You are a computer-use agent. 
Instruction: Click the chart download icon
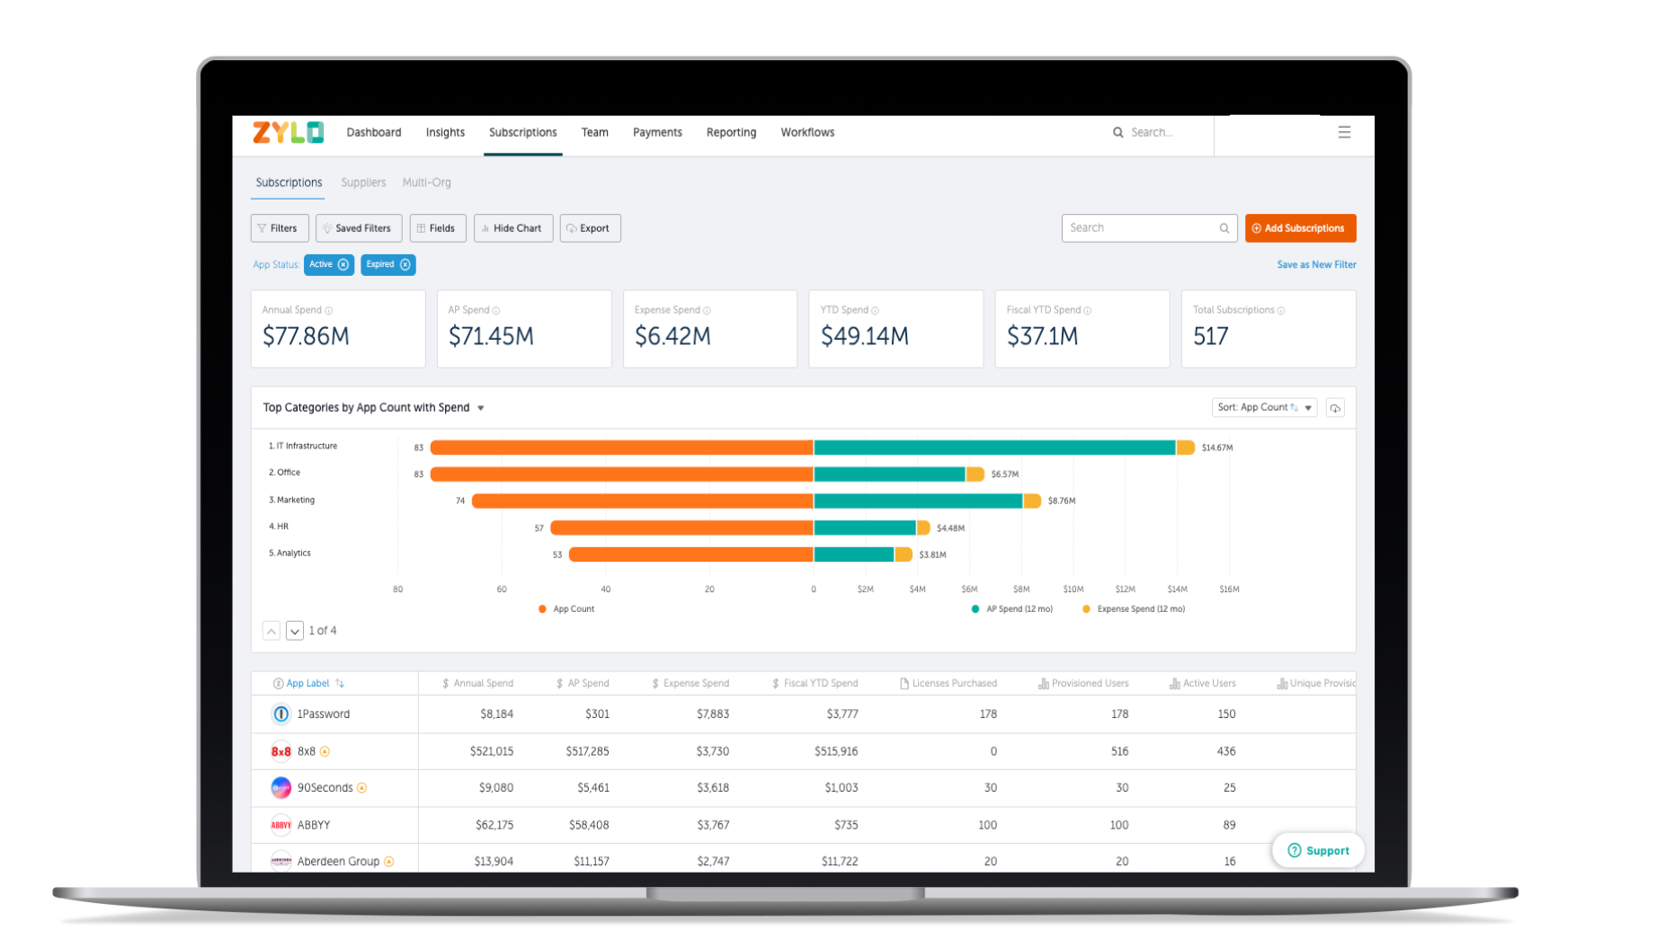tap(1335, 408)
